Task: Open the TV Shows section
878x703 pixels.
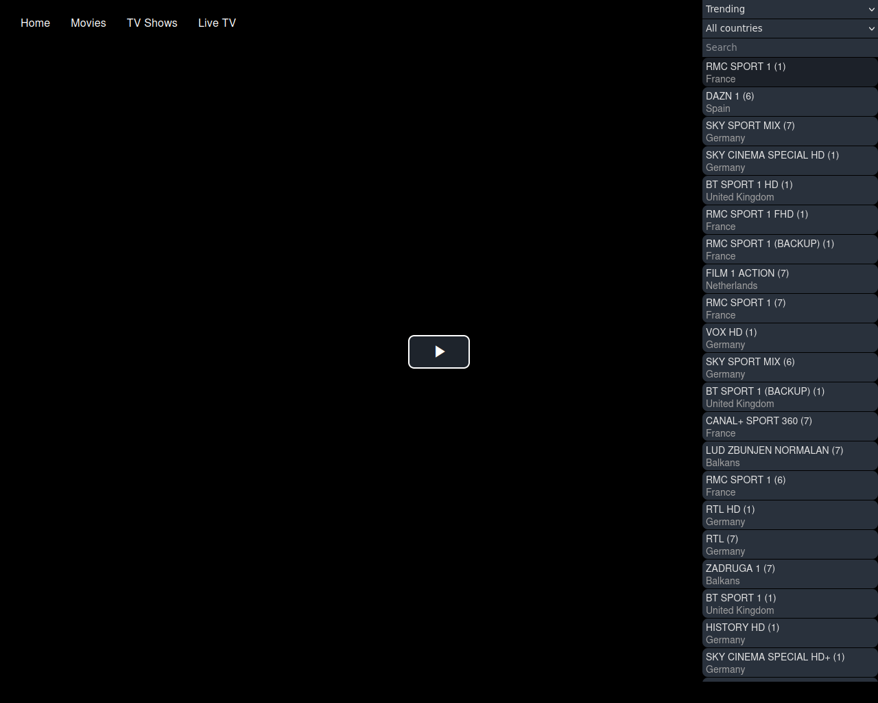Action: 152,23
